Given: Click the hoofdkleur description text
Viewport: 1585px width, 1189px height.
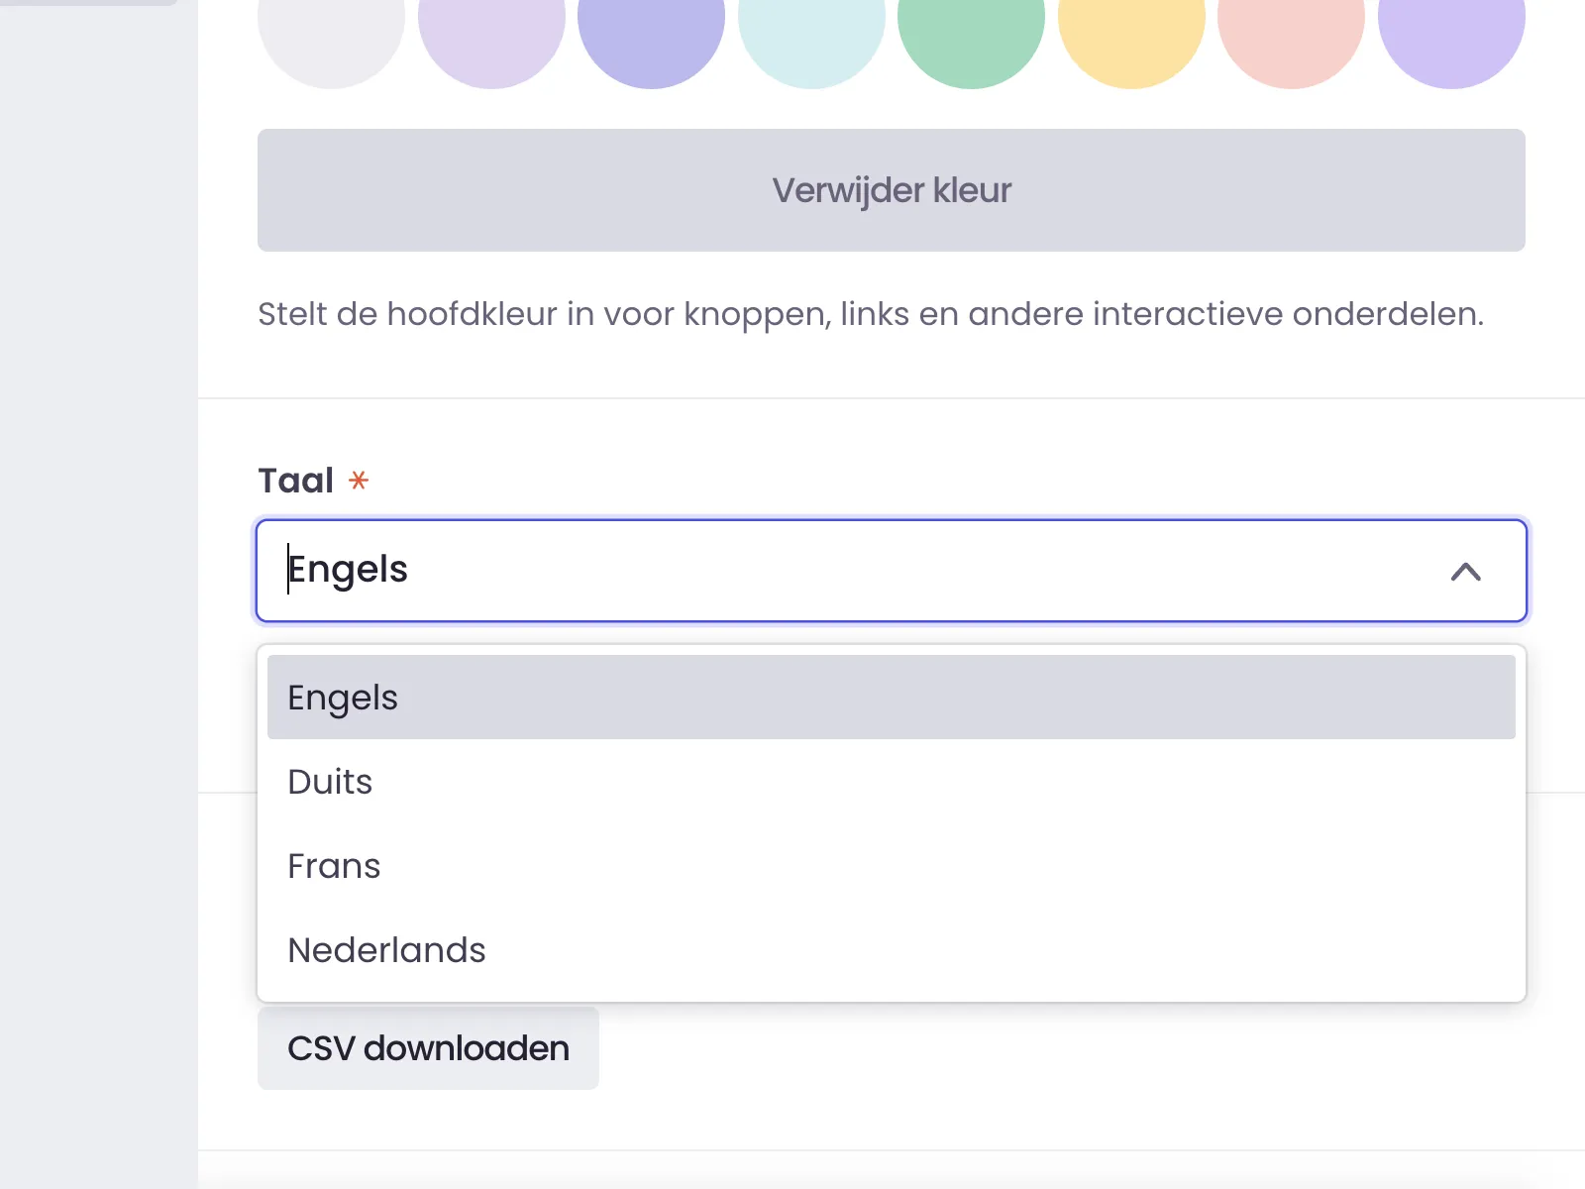Looking at the screenshot, I should point(871,314).
